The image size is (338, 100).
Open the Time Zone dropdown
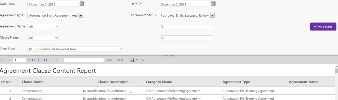point(75,49)
